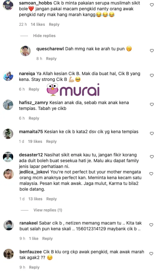Expand View replies (1) under jedlica_jokovi
The image size is (157, 276).
[x=48, y=210]
